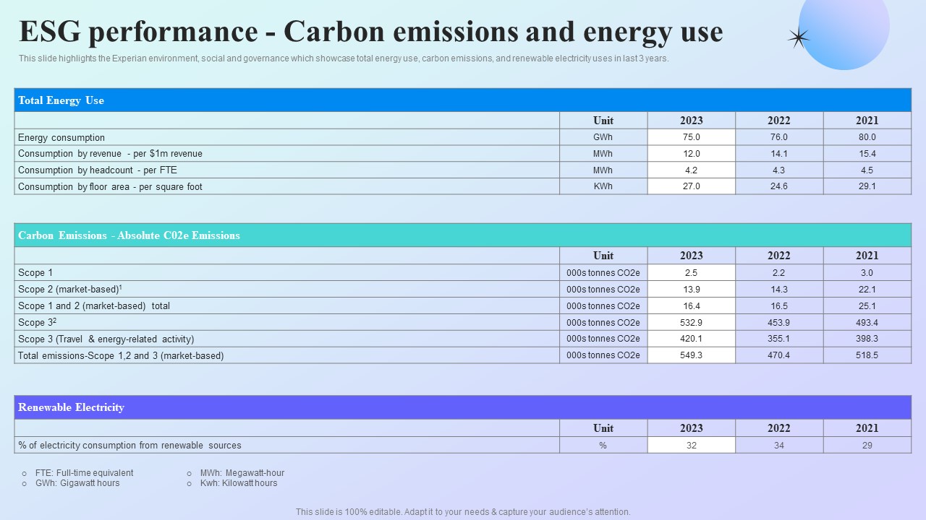Click Scope 1 and 2 total row label
Image resolution: width=926 pixels, height=520 pixels.
coord(94,306)
